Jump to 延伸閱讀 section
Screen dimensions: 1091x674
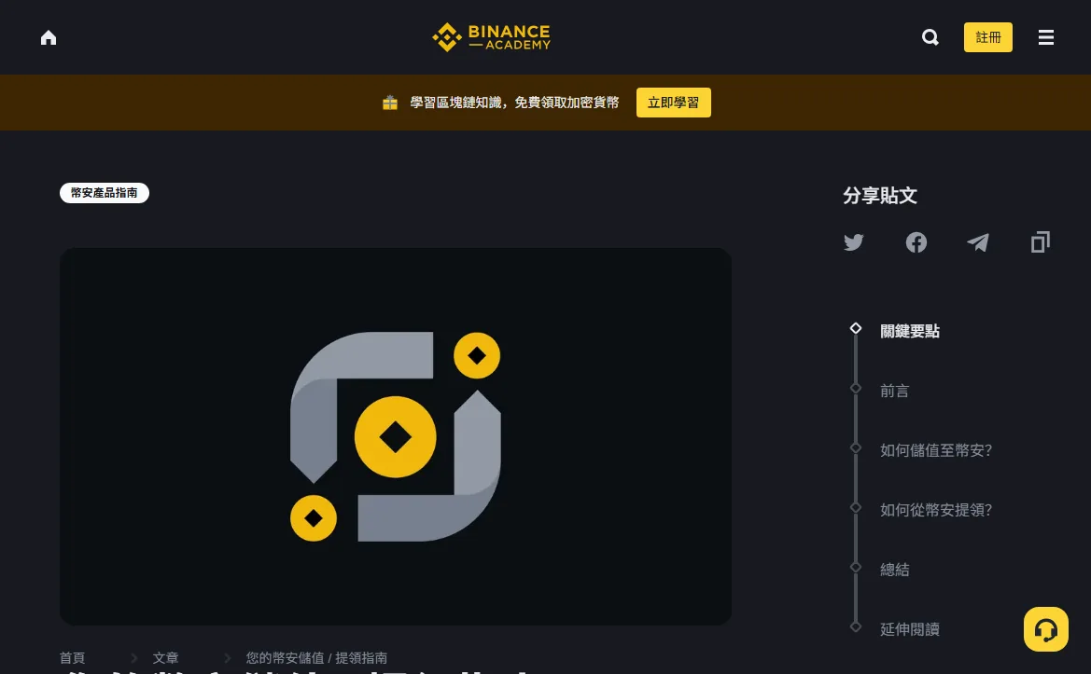coord(910,629)
